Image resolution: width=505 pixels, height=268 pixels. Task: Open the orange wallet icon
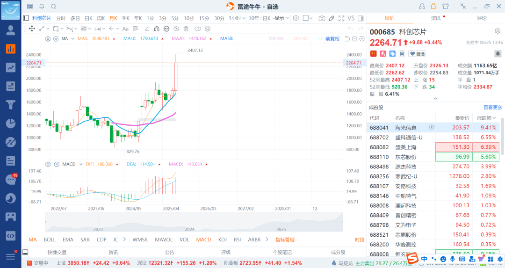[434, 6]
